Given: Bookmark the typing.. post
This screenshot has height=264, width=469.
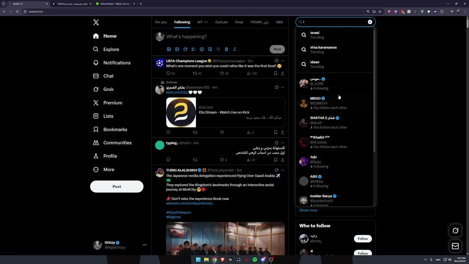Looking at the screenshot, I should point(276,160).
